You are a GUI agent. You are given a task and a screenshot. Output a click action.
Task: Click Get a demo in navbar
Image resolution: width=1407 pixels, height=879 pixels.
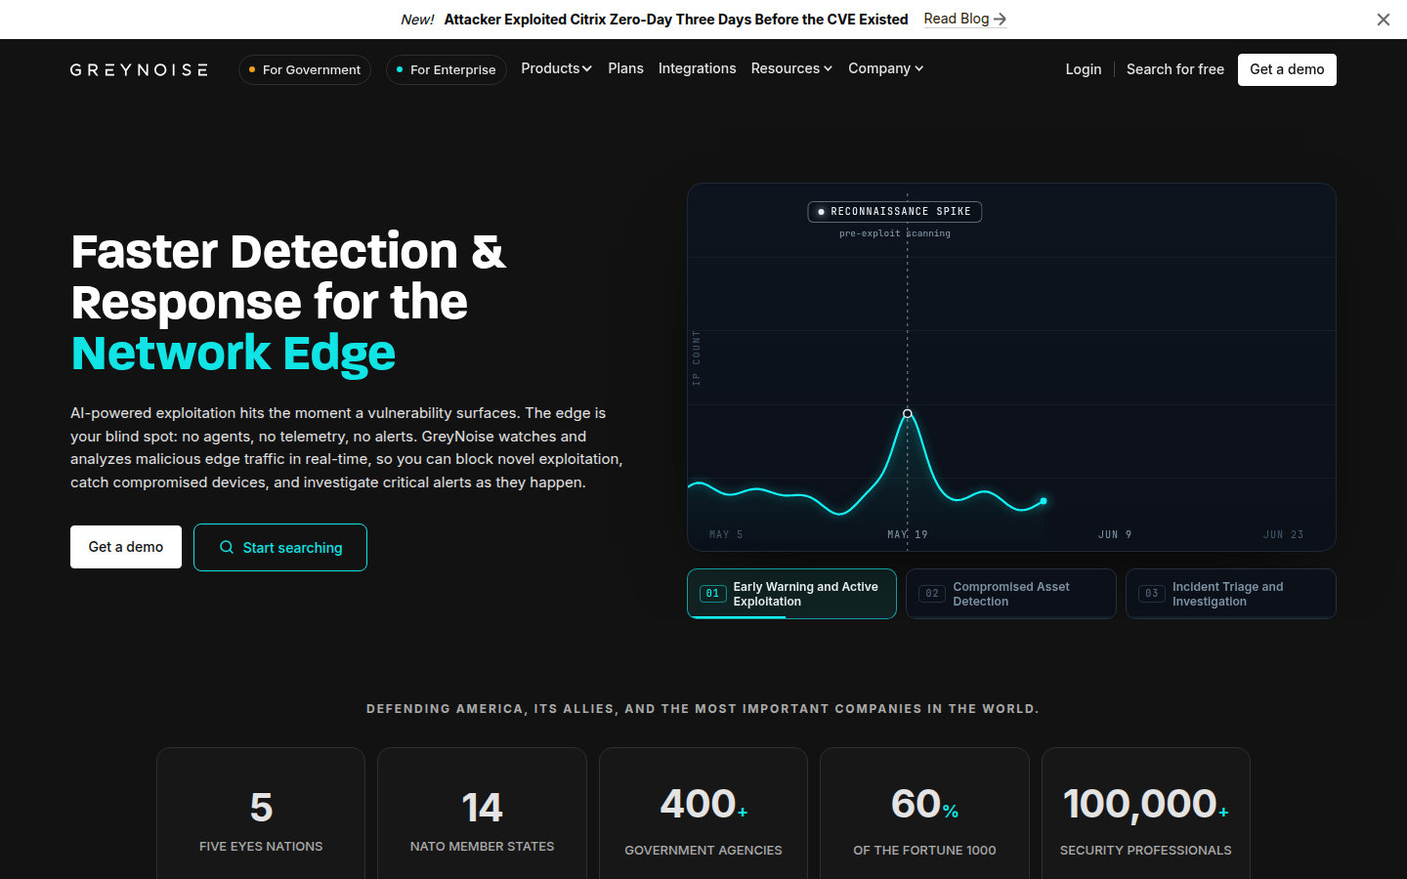(x=1287, y=69)
